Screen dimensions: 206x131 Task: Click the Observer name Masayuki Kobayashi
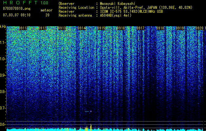click(x=118, y=4)
